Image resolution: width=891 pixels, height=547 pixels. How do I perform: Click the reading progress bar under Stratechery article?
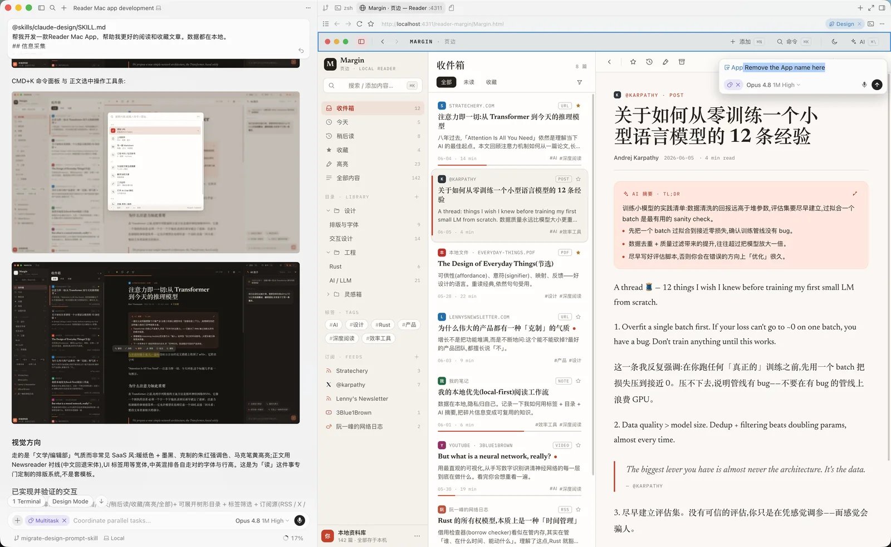510,165
